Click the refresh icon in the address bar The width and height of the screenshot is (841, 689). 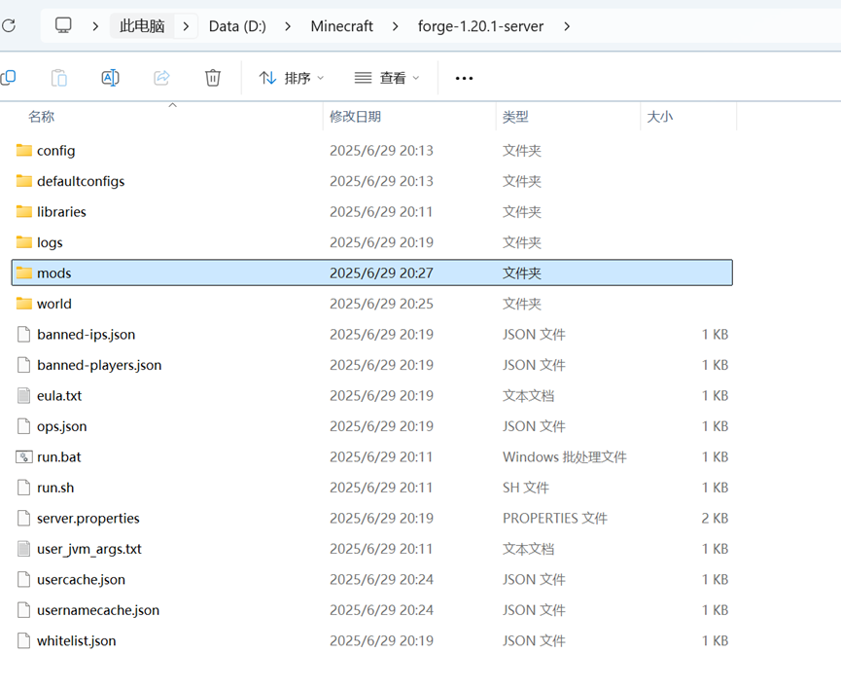pyautogui.click(x=9, y=25)
